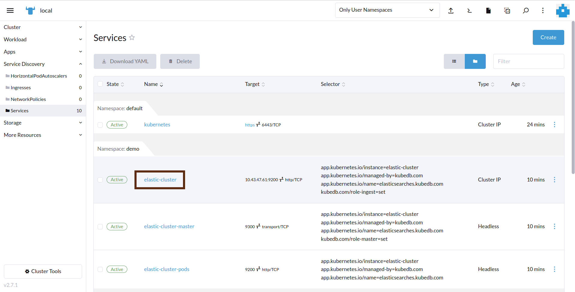The width and height of the screenshot is (575, 292).
Task: Open the Rancher home icon top right
Action: click(x=562, y=10)
